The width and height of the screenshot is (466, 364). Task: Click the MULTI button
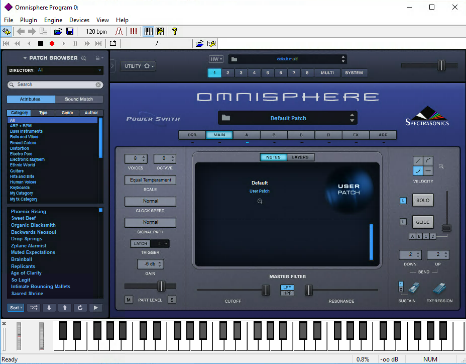click(x=327, y=72)
